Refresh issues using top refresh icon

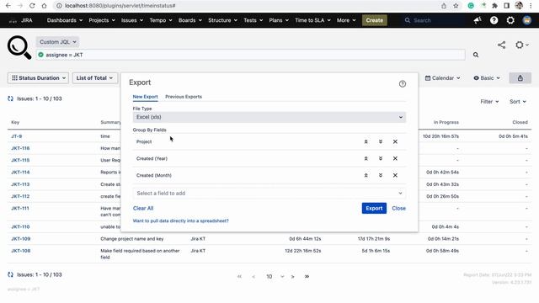click(10, 98)
